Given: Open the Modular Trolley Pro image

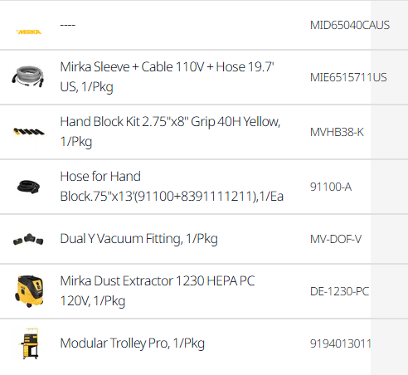Looking at the screenshot, I should pos(30,343).
